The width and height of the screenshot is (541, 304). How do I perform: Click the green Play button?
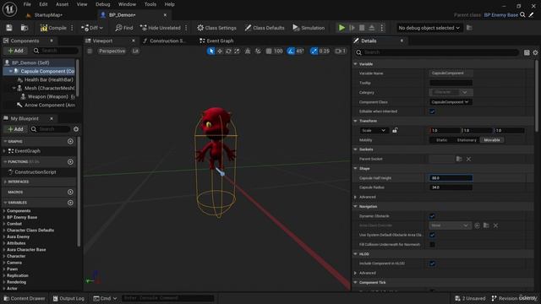(342, 28)
